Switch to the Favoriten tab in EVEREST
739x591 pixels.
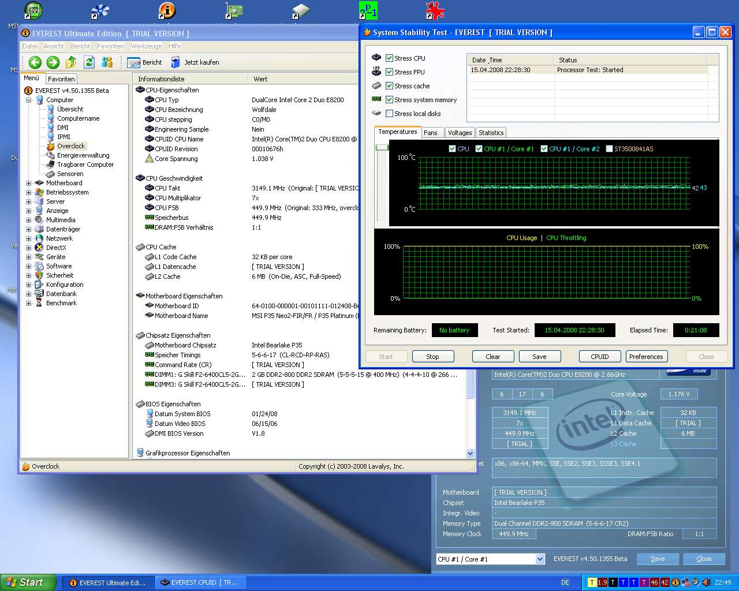tap(61, 79)
